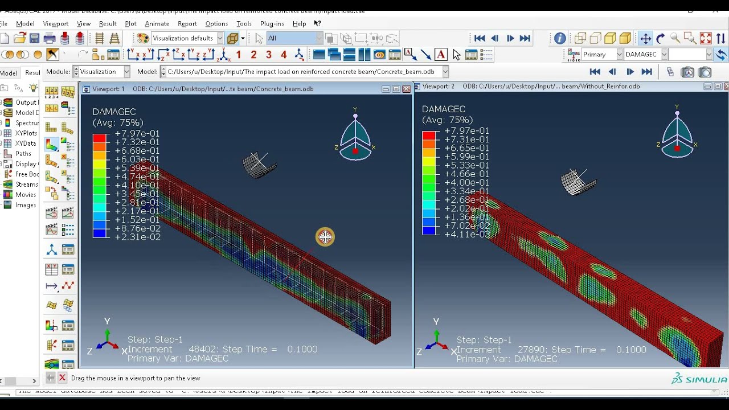729x410 pixels.
Task: Step to next frame in upper playback toolbar
Action: (510, 38)
